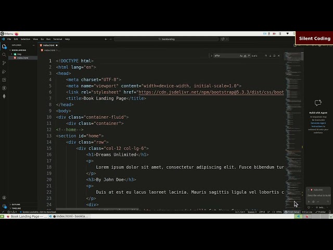This screenshot has width=333, height=250.
Task: Click Finish Setup in status bar
Action: tap(292, 212)
